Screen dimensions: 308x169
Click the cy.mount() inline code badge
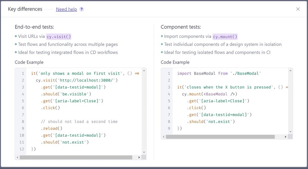tap(225, 36)
